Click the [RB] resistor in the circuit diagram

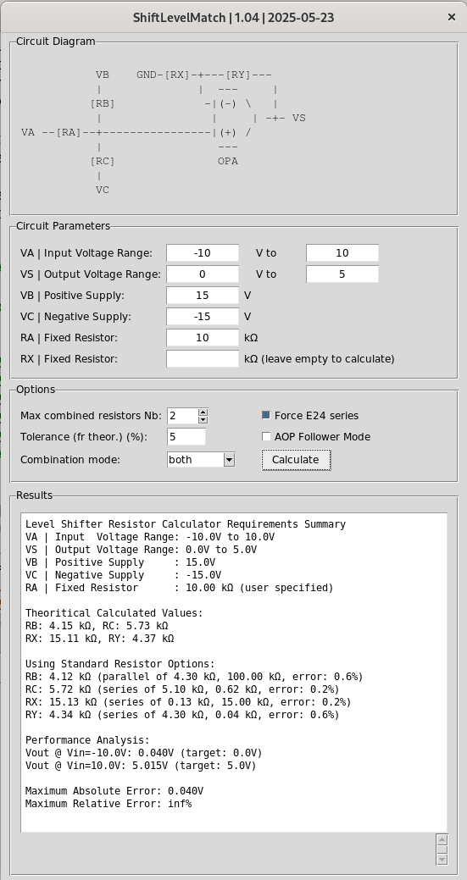coord(103,104)
